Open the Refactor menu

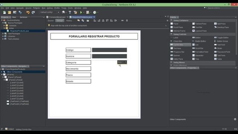tap(36, 8)
